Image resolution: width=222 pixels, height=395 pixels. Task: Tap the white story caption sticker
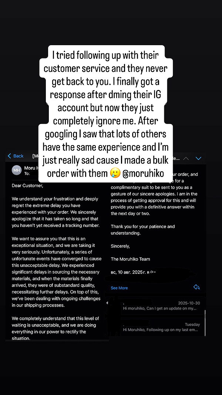click(105, 114)
